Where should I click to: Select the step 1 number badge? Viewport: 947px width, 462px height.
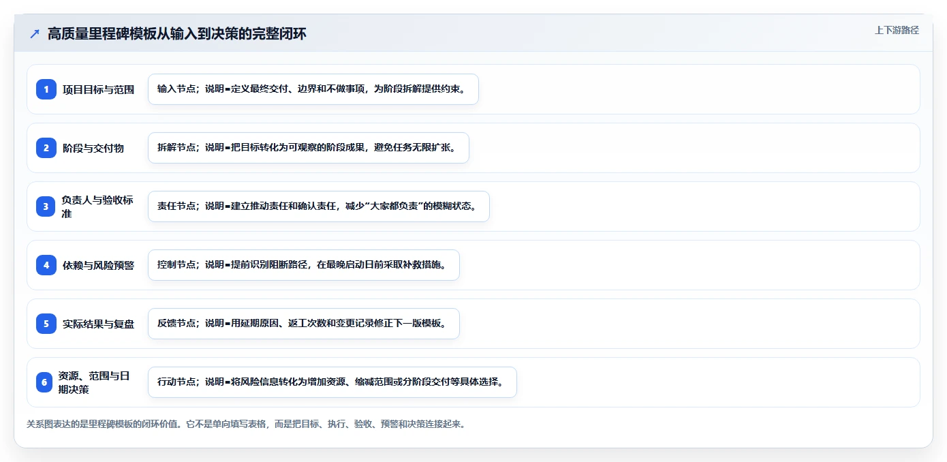click(x=46, y=89)
